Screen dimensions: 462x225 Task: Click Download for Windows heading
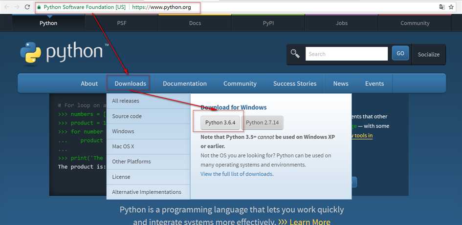234,107
